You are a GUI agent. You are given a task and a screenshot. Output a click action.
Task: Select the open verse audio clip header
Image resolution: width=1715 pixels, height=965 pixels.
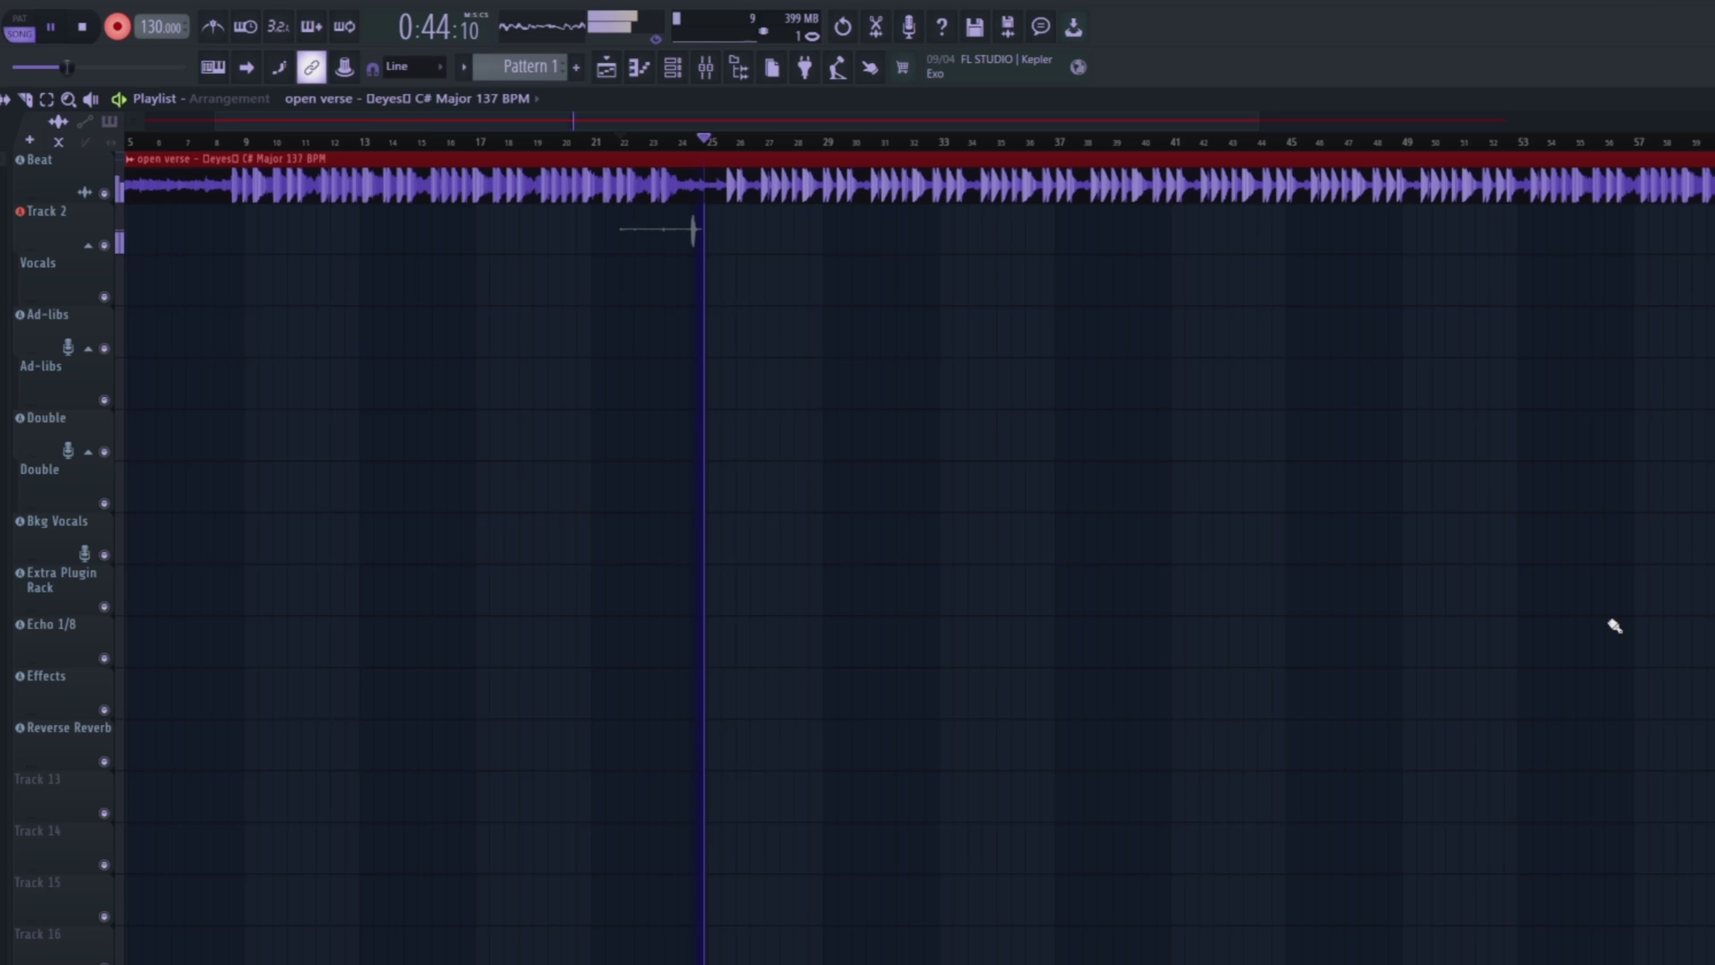pyautogui.click(x=919, y=159)
